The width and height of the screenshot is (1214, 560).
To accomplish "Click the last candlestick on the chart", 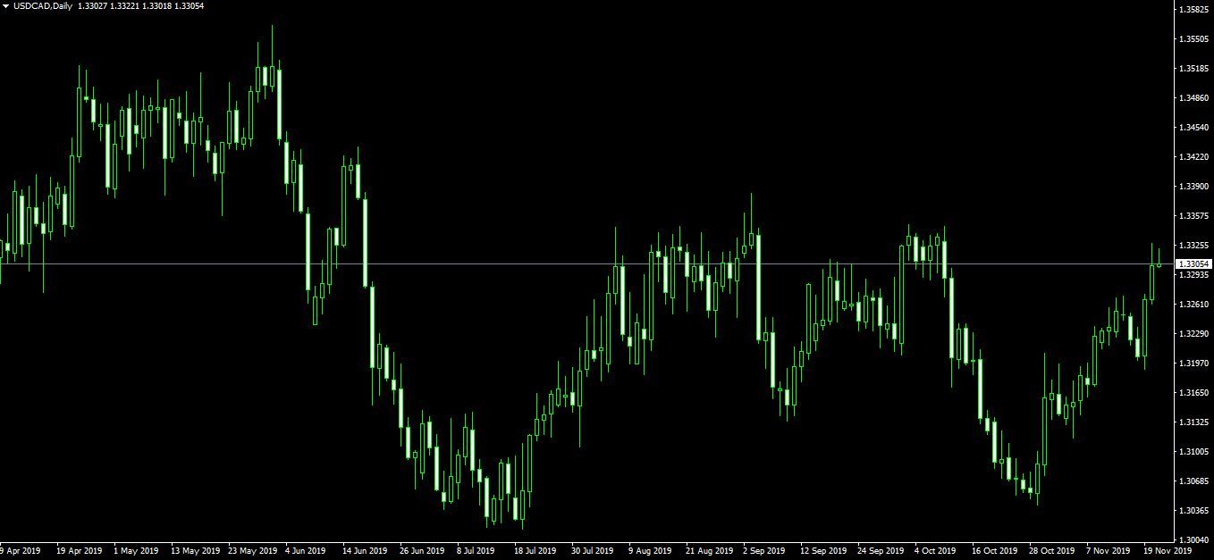I will coord(1159,264).
